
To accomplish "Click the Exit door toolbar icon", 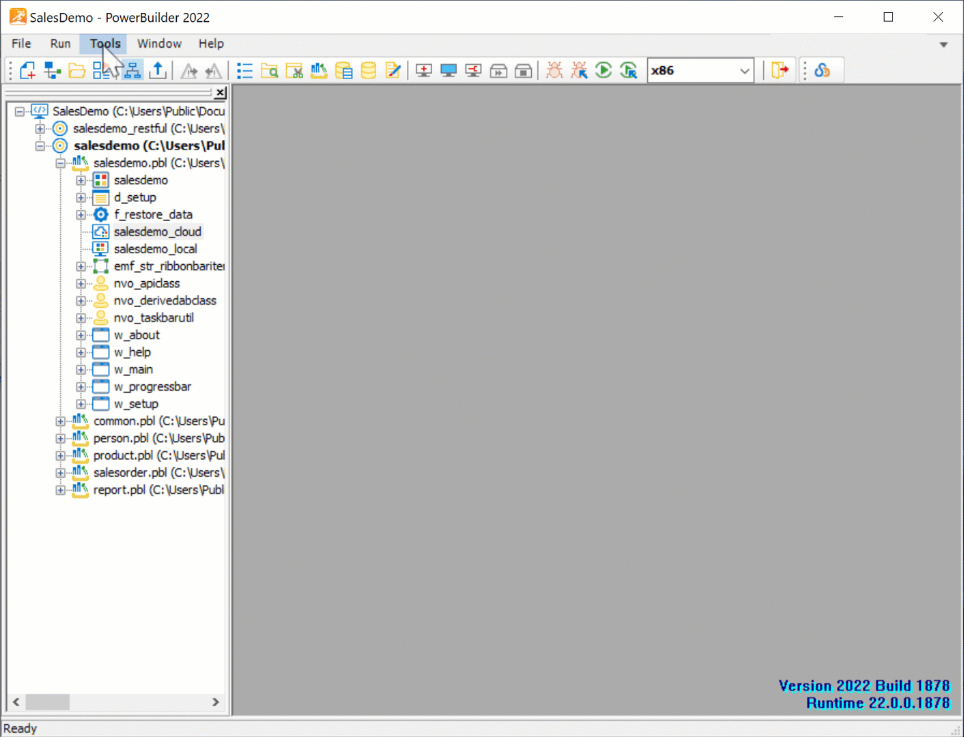I will (780, 70).
